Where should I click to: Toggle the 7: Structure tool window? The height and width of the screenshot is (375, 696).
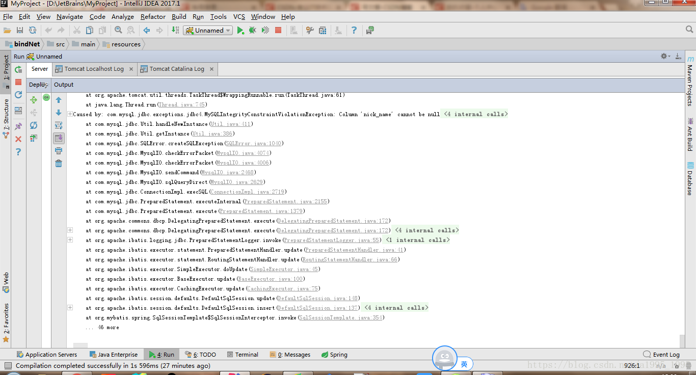[x=6, y=119]
